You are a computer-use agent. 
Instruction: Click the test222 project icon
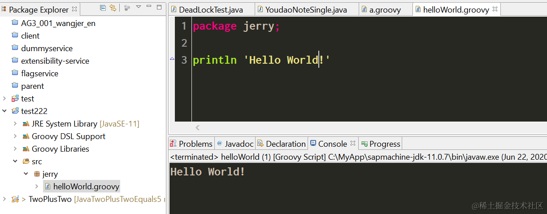[15, 111]
